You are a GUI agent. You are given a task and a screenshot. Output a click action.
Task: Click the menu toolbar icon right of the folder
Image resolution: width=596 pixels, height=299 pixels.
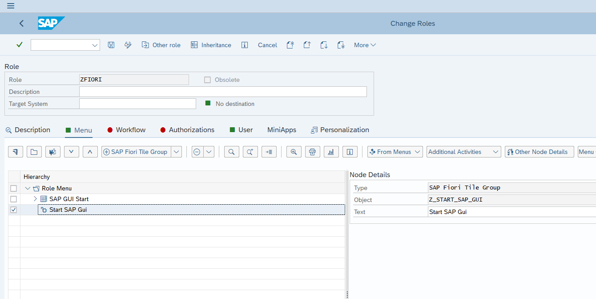(53, 152)
